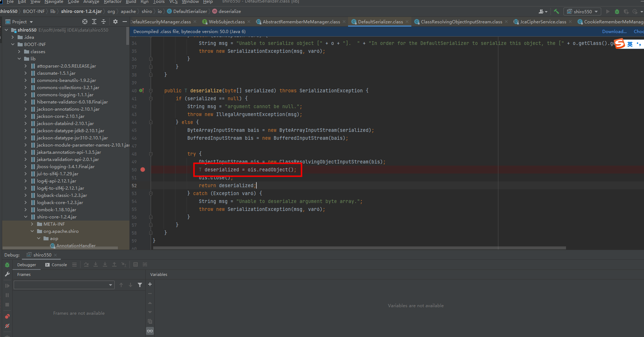The height and width of the screenshot is (337, 644).
Task: Start debugging with the green bug toolbar icon
Action: pos(617,11)
